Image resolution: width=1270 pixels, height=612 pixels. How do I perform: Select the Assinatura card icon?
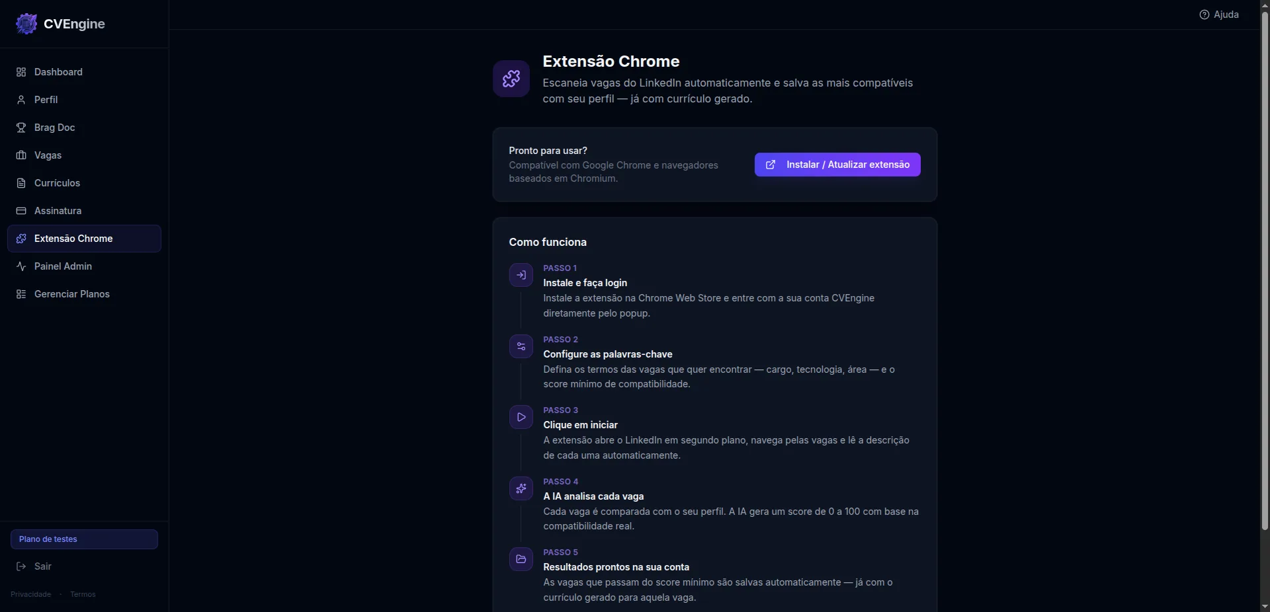pos(21,211)
